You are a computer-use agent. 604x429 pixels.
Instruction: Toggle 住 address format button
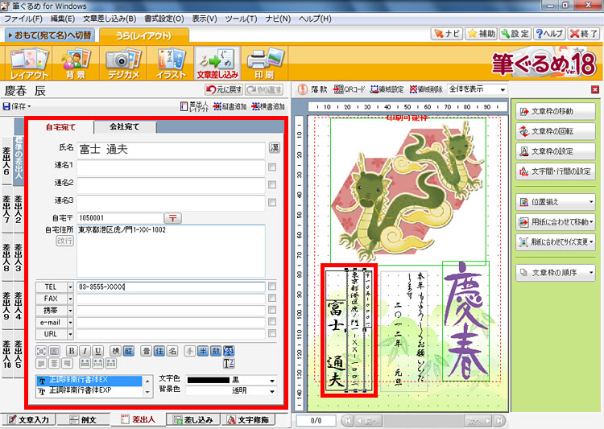pos(159,351)
